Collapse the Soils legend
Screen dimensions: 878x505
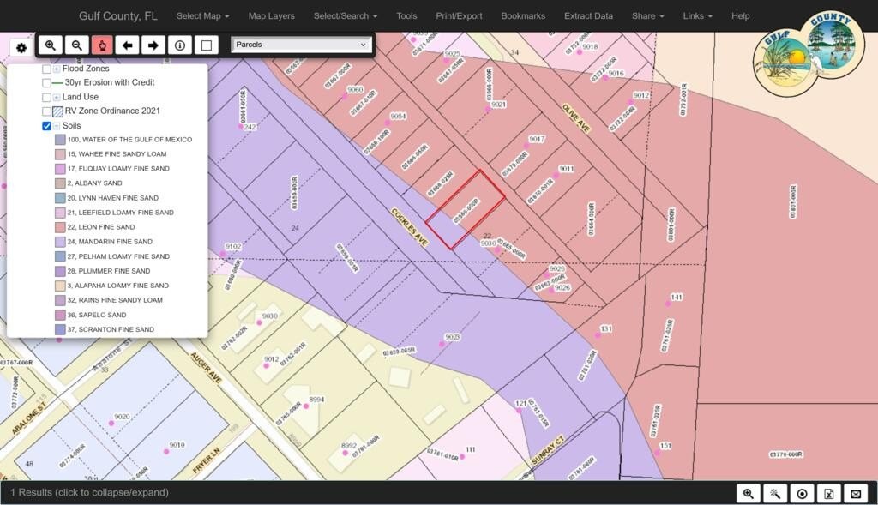point(57,126)
